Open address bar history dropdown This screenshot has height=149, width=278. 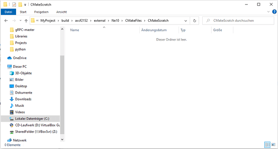186,20
